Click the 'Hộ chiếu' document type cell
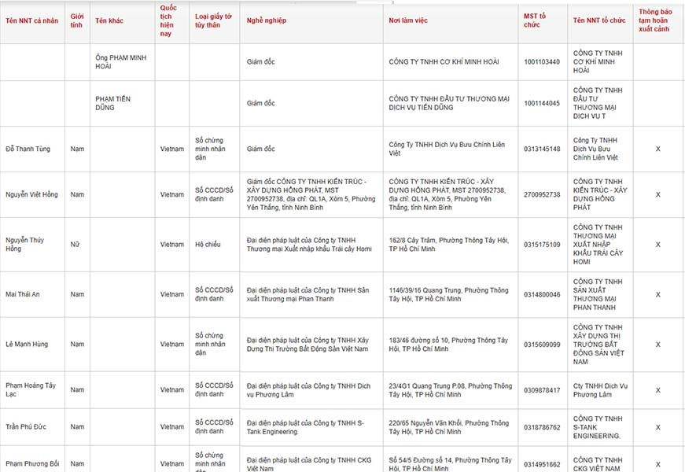This screenshot has height=472, width=685. [x=208, y=245]
